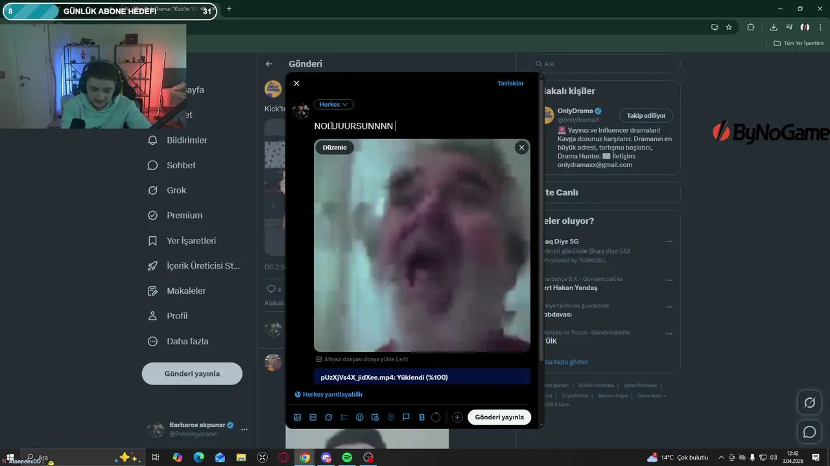This screenshot has height=466, width=830.
Task: Open Sohbet in X sidebar
Action: tap(172, 165)
